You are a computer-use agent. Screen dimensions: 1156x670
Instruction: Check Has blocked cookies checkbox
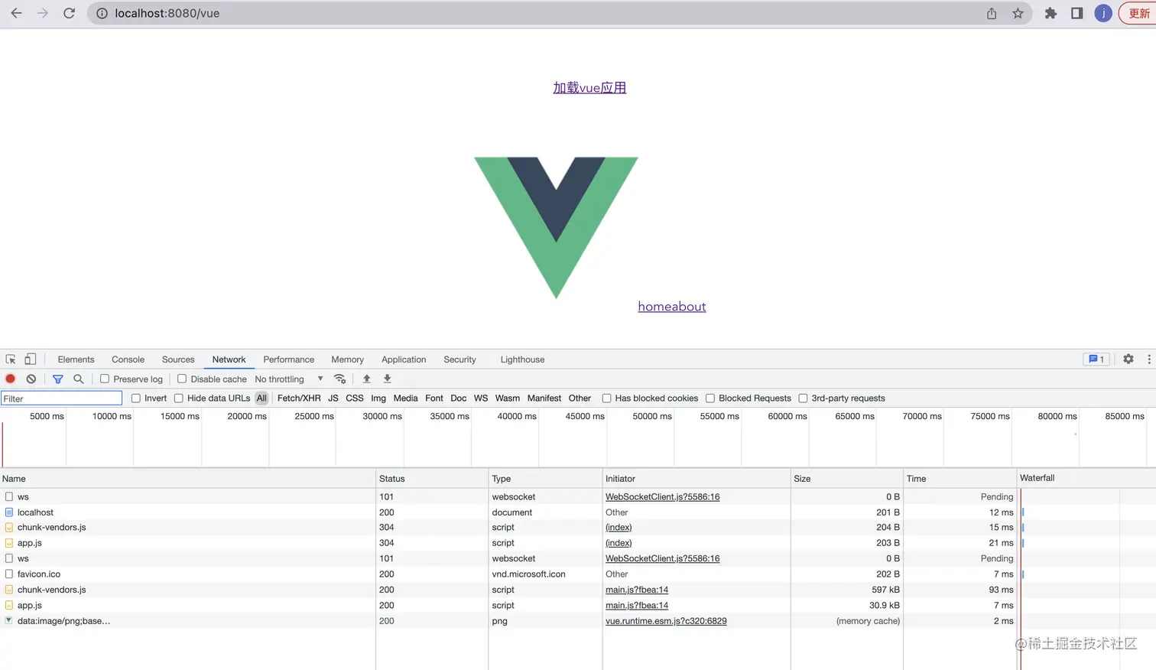coord(607,398)
